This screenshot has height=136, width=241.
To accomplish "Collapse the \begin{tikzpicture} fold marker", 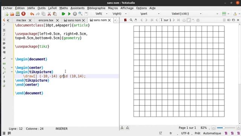I will (12, 72).
